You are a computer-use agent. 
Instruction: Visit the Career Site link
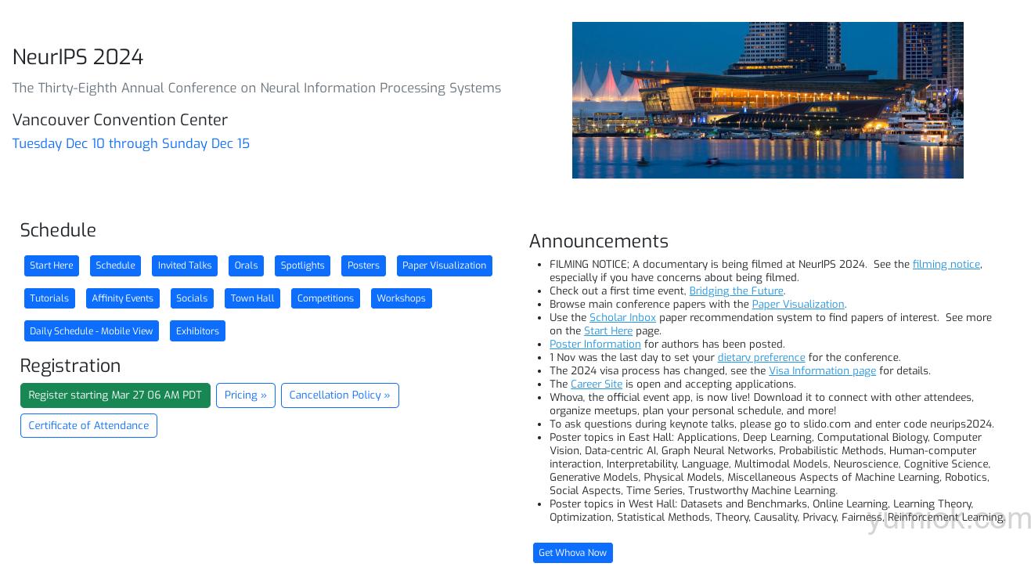597,384
